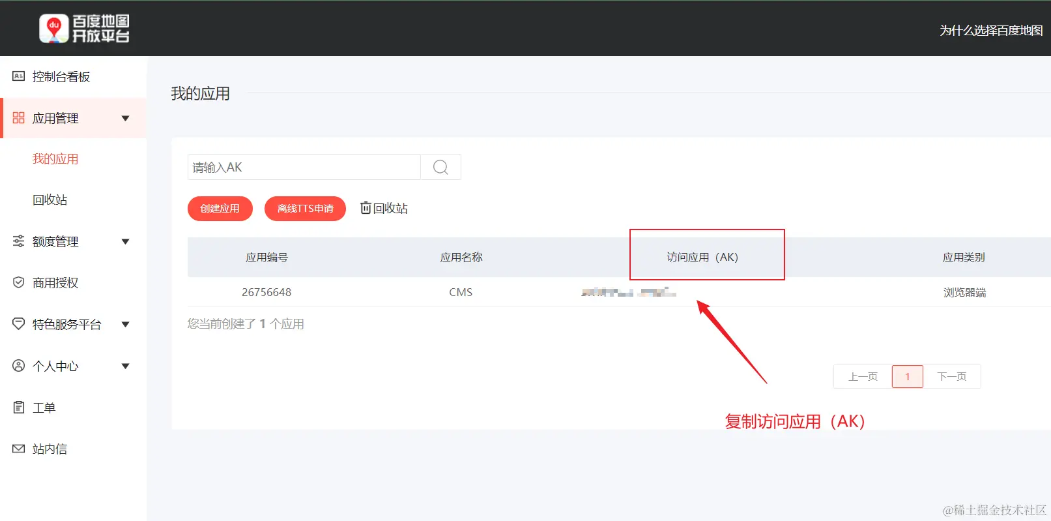Image resolution: width=1051 pixels, height=521 pixels.
Task: Focus the 请输入AK search field
Action: (304, 167)
